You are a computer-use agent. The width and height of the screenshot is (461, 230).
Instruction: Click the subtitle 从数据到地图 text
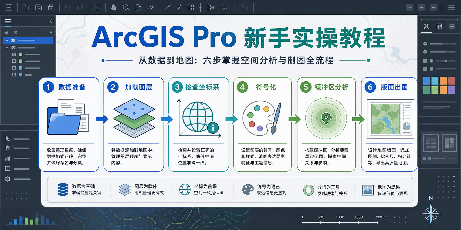coord(166,60)
